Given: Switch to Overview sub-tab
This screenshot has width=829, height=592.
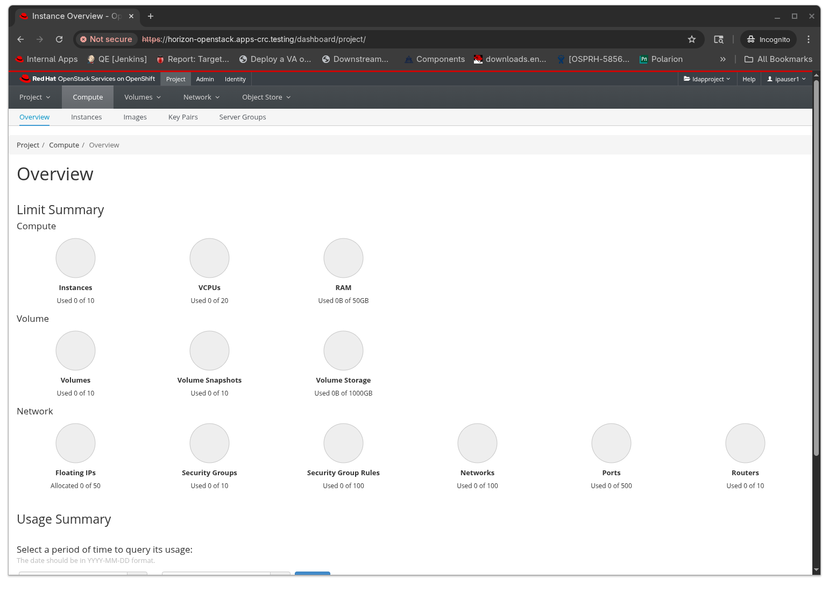Looking at the screenshot, I should click(34, 117).
